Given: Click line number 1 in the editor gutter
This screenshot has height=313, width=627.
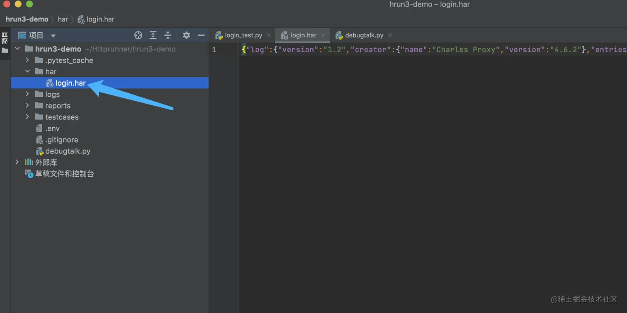Looking at the screenshot, I should pyautogui.click(x=214, y=50).
